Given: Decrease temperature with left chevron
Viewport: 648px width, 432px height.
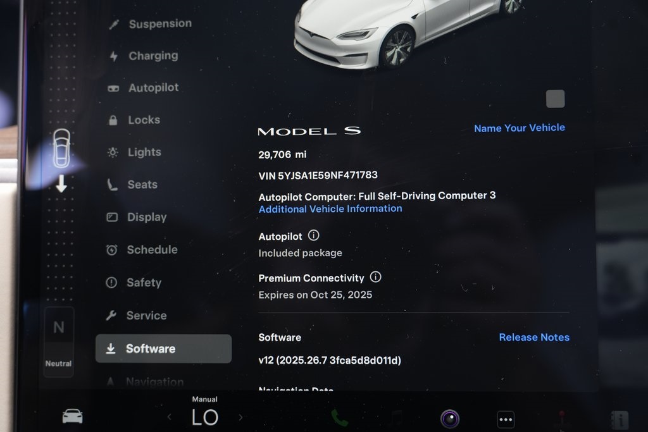Looking at the screenshot, I should [169, 417].
